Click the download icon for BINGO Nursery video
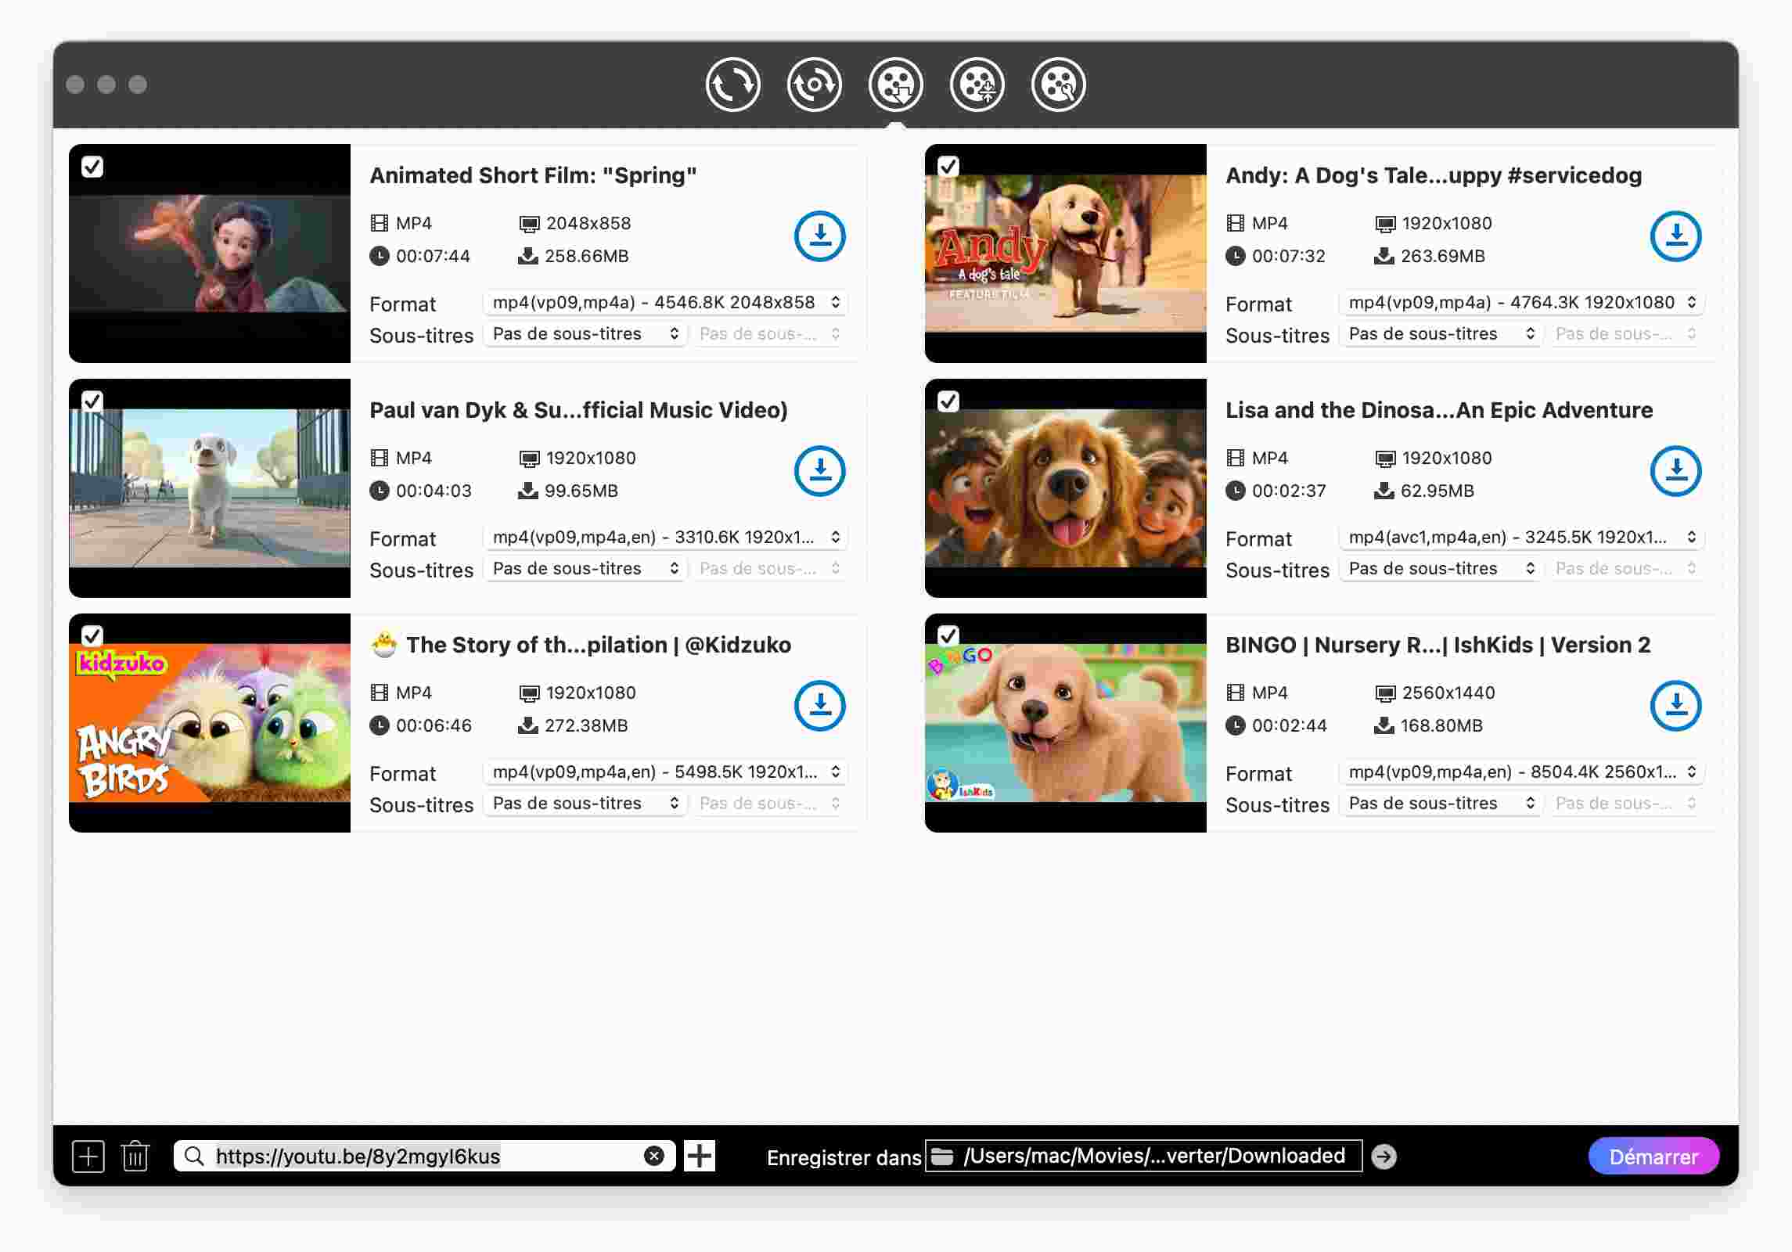The width and height of the screenshot is (1792, 1252). point(1675,706)
